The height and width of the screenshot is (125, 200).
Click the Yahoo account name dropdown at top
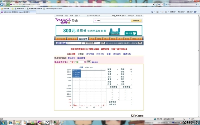pos(119,16)
